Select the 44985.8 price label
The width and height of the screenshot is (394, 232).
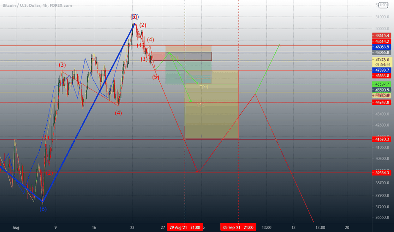(x=382, y=95)
